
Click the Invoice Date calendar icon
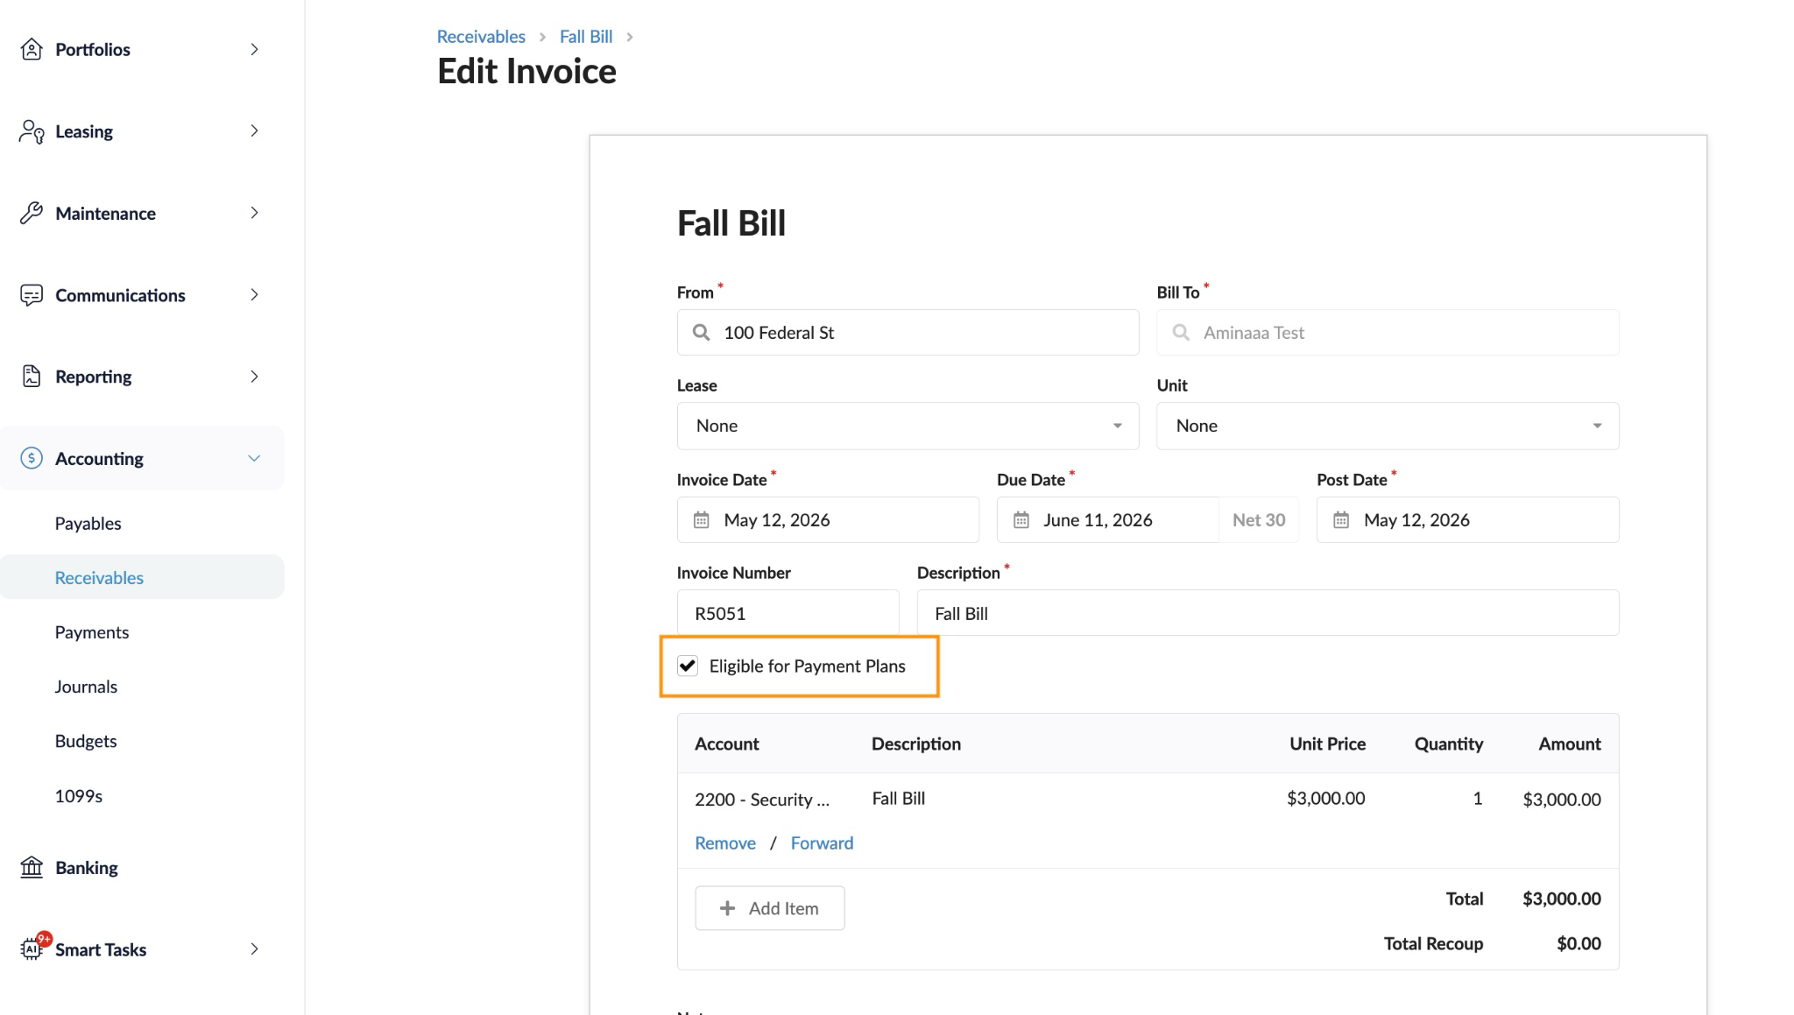click(702, 520)
